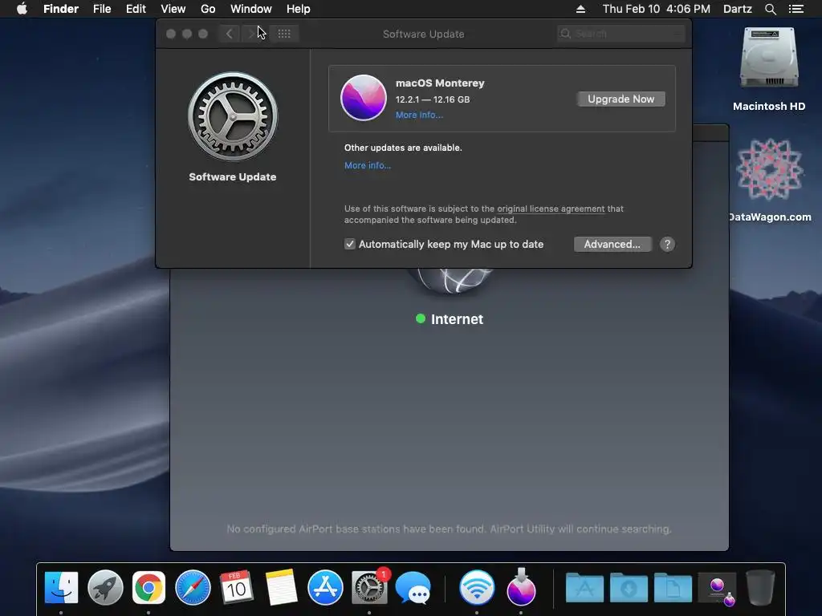Open Downloads folder in the Dock
The width and height of the screenshot is (822, 616).
[629, 588]
